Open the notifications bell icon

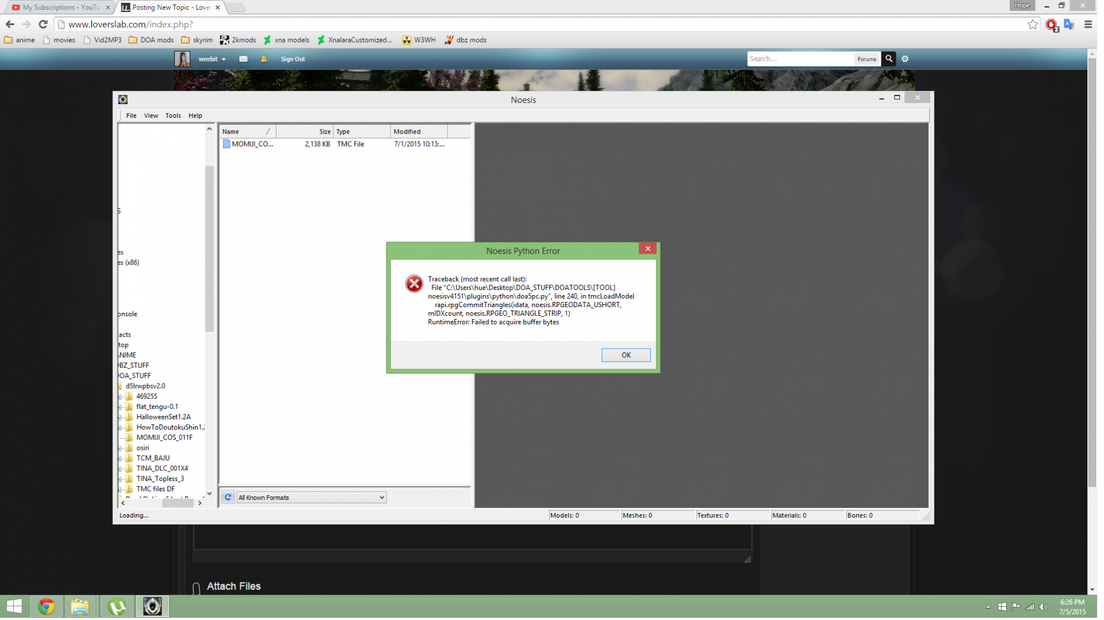tap(265, 59)
